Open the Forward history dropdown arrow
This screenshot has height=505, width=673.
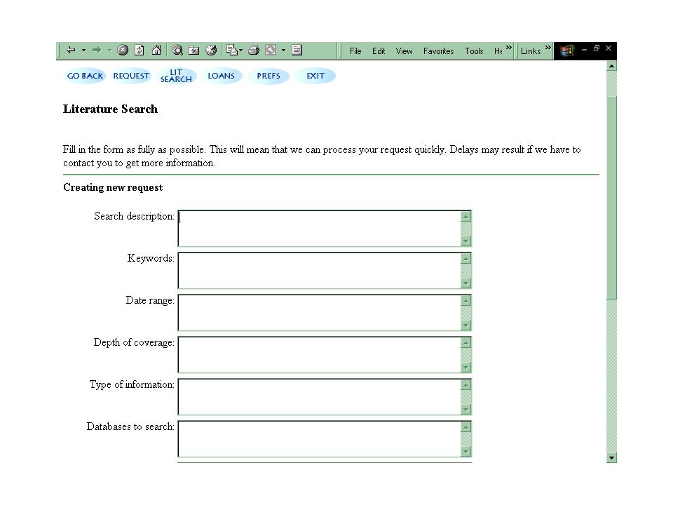coord(109,50)
